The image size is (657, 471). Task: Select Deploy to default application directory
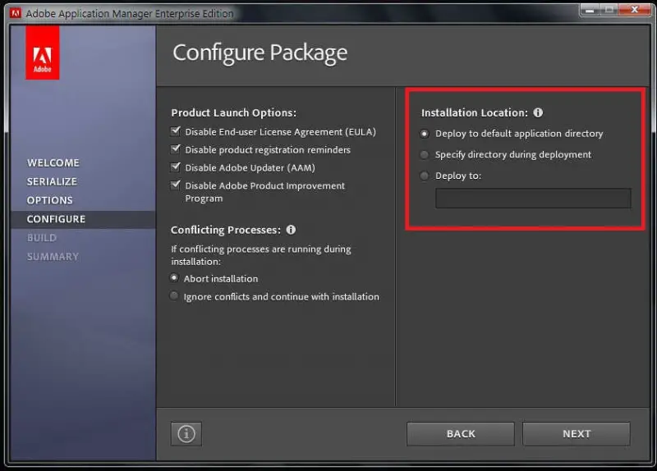[425, 134]
